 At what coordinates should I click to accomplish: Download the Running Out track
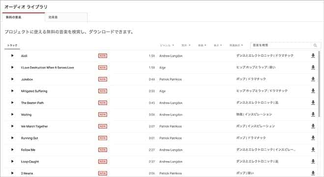pos(313,138)
